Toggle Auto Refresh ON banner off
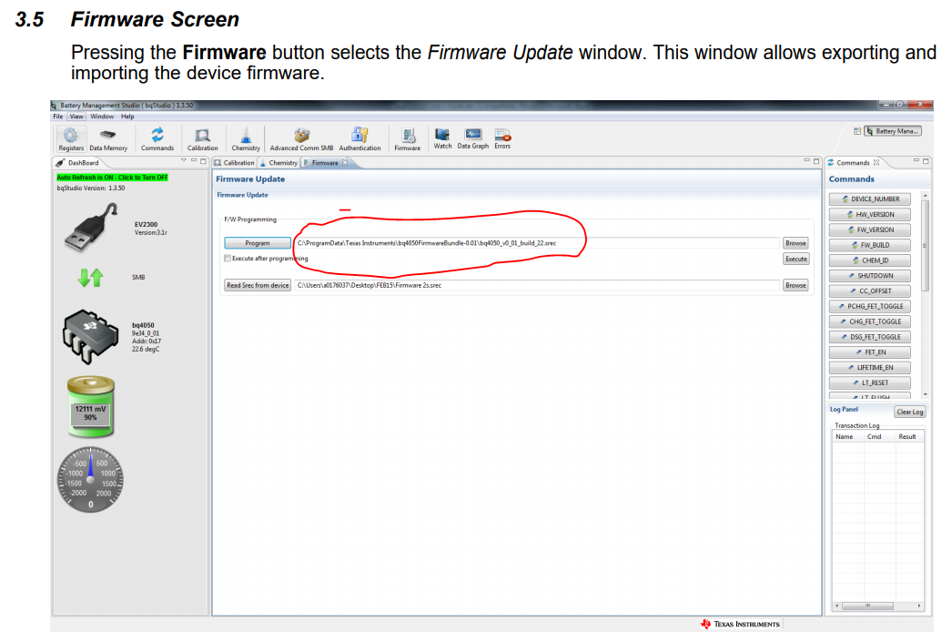 (x=112, y=178)
